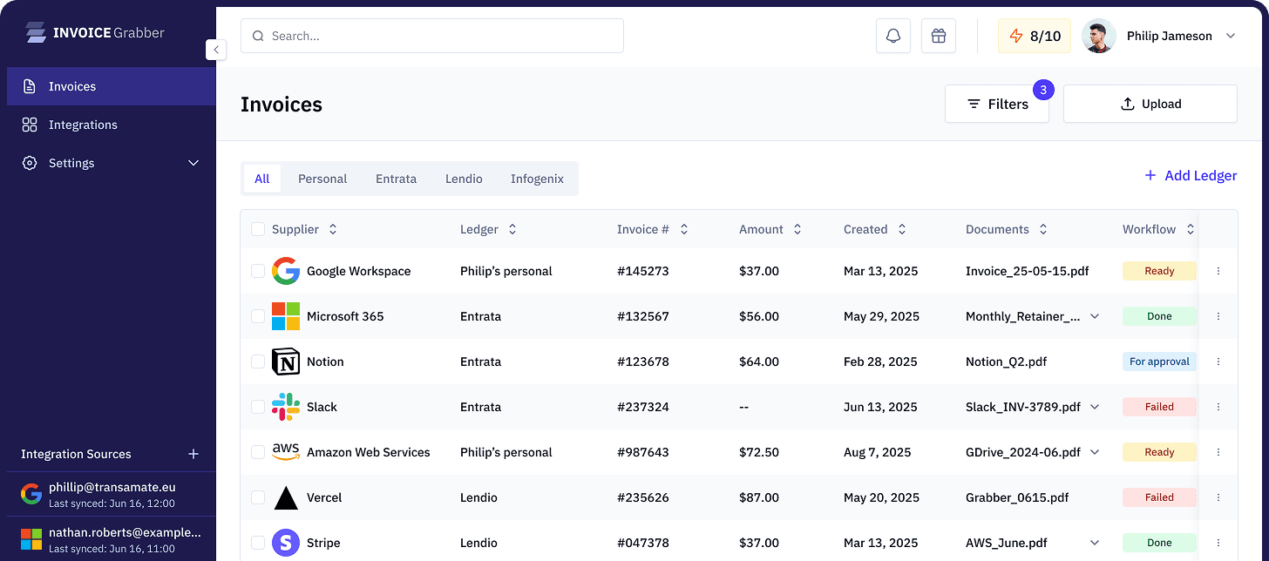Open the notification bell
The height and width of the screenshot is (561, 1269).
coord(892,36)
